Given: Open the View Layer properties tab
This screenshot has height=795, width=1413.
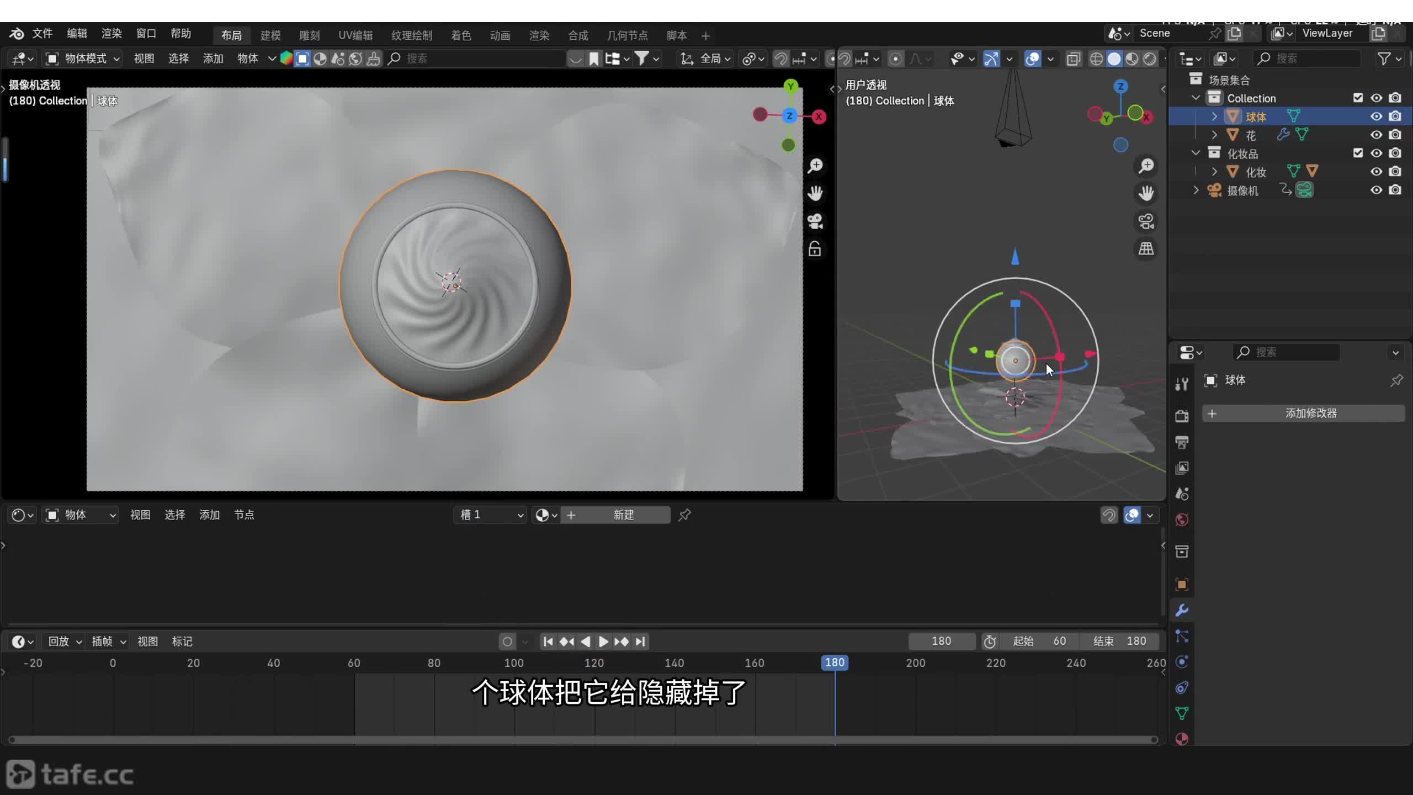Looking at the screenshot, I should tap(1182, 468).
